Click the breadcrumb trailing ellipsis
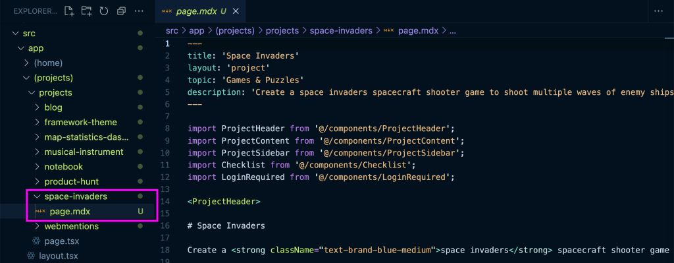 click(x=453, y=31)
